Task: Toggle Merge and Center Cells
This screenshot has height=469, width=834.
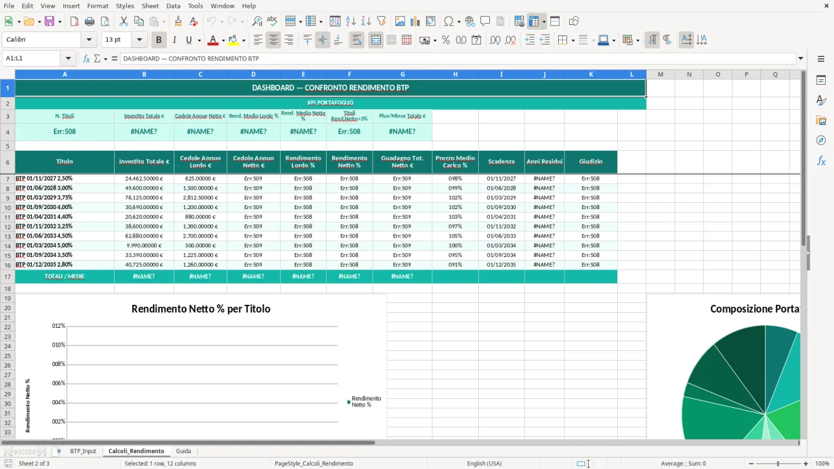Action: (376, 40)
